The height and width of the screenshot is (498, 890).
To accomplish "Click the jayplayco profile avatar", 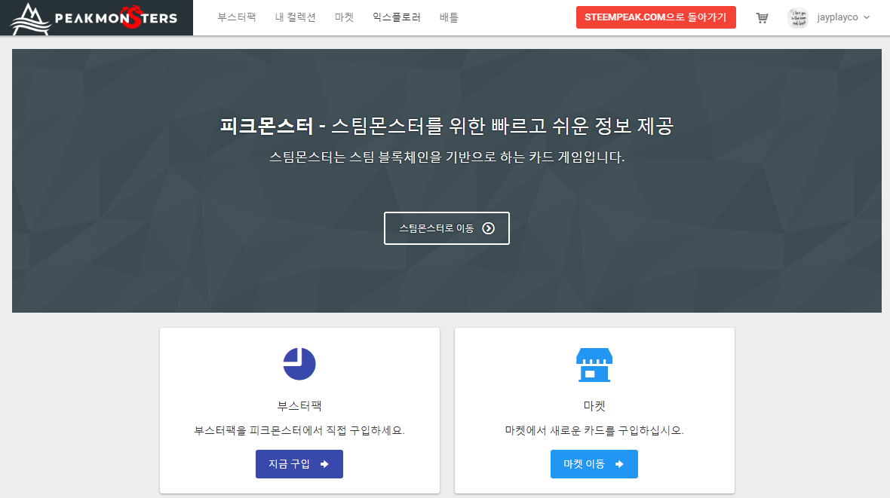I will [x=797, y=17].
